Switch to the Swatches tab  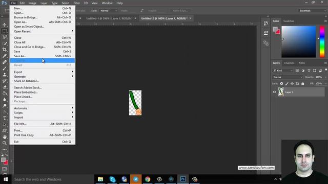pyautogui.click(x=289, y=21)
